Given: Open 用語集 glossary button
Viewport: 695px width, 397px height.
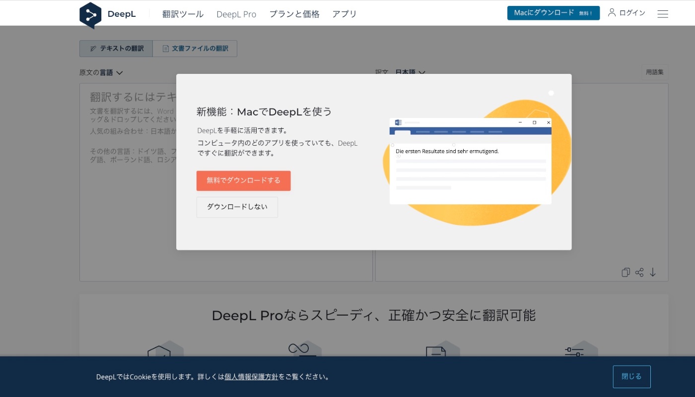Looking at the screenshot, I should 654,72.
